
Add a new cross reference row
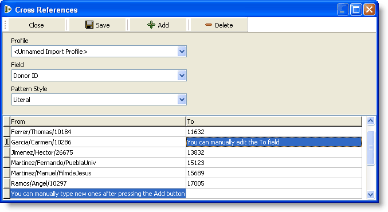(x=158, y=25)
